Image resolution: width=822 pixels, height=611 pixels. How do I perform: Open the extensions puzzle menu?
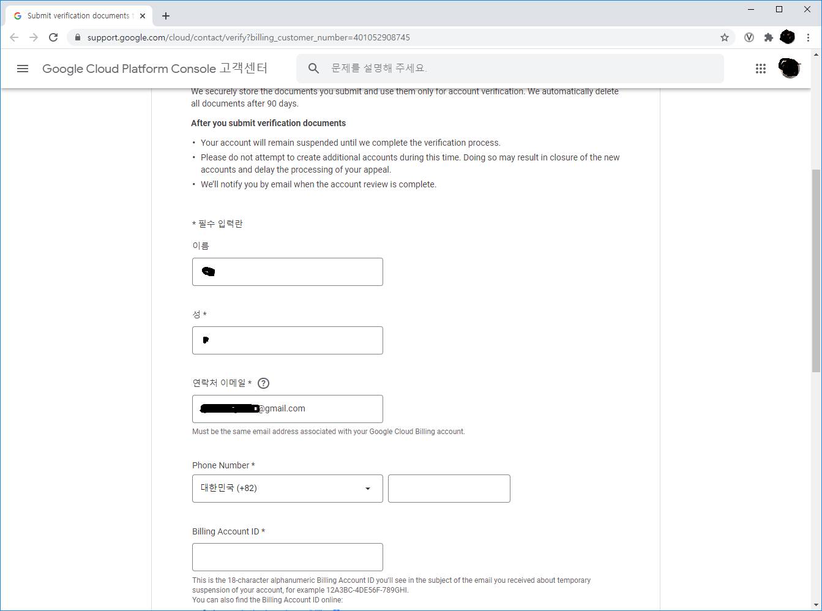[769, 37]
